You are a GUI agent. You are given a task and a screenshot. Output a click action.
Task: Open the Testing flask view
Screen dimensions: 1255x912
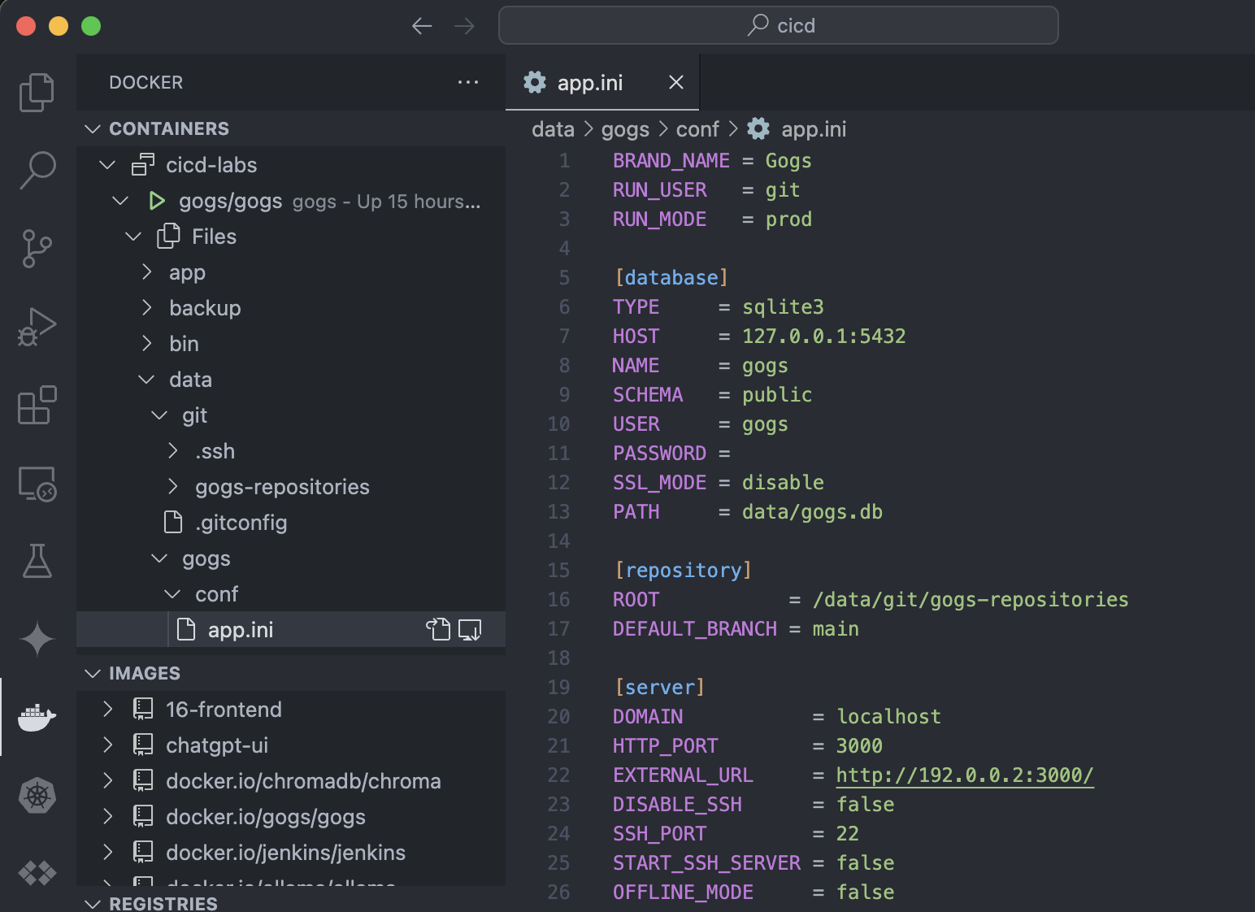point(37,561)
